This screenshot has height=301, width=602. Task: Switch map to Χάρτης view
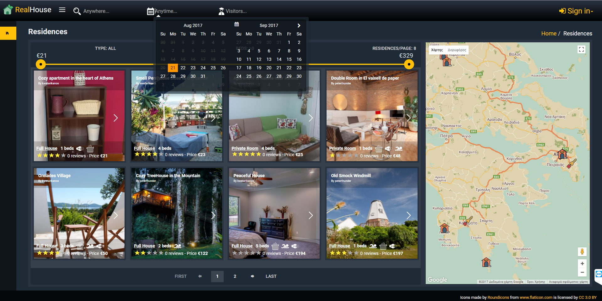(x=437, y=50)
